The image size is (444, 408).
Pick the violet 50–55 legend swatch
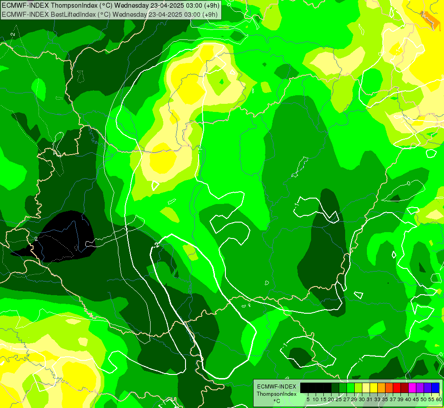pyautogui.click(x=428, y=388)
